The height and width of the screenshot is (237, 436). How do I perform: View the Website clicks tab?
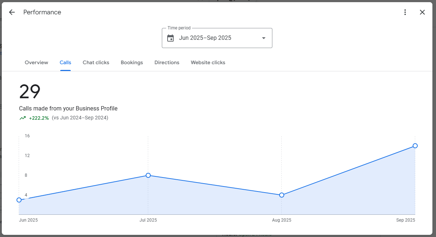point(208,62)
